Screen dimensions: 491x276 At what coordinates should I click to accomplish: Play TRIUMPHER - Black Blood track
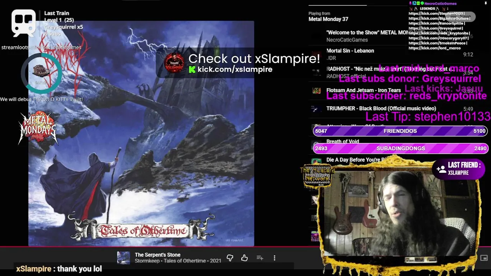(x=391, y=109)
